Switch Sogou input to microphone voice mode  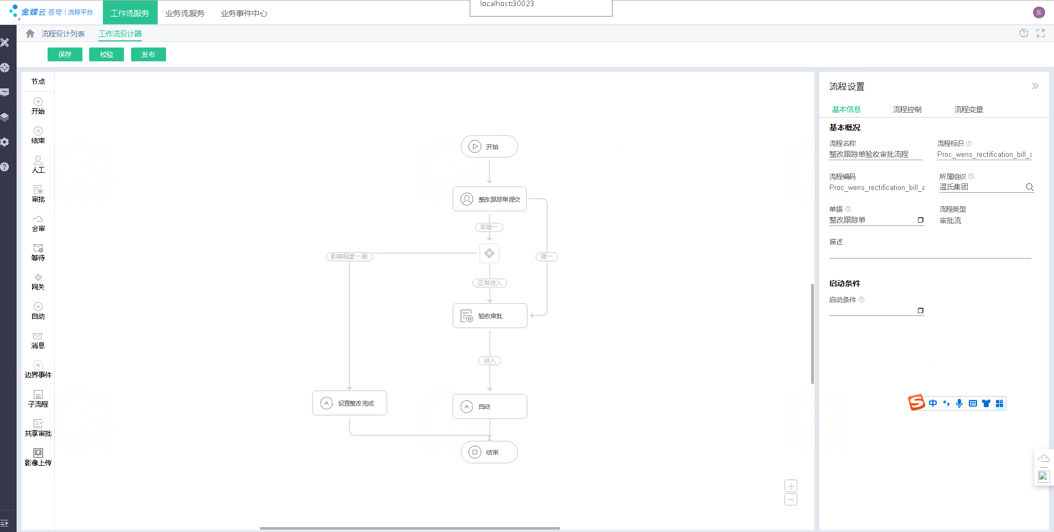click(959, 403)
